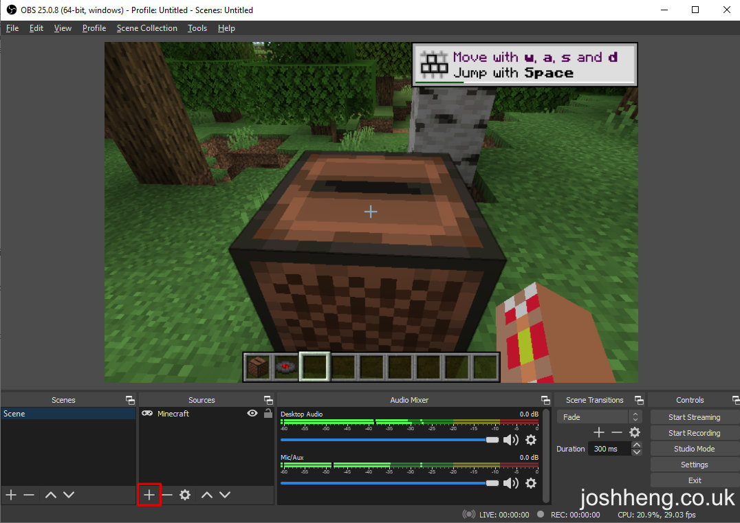Hide the Minecraft source with the eye toggle
740x523 pixels.
[x=252, y=413]
